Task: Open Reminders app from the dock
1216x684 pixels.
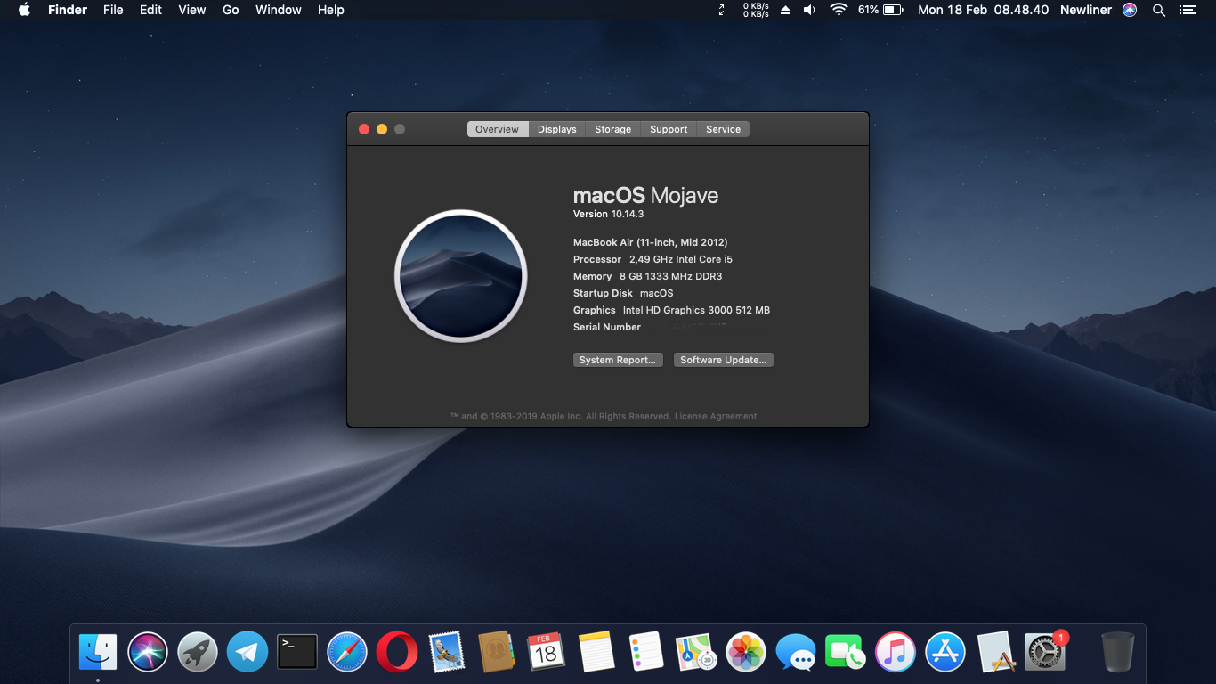Action: pos(646,652)
